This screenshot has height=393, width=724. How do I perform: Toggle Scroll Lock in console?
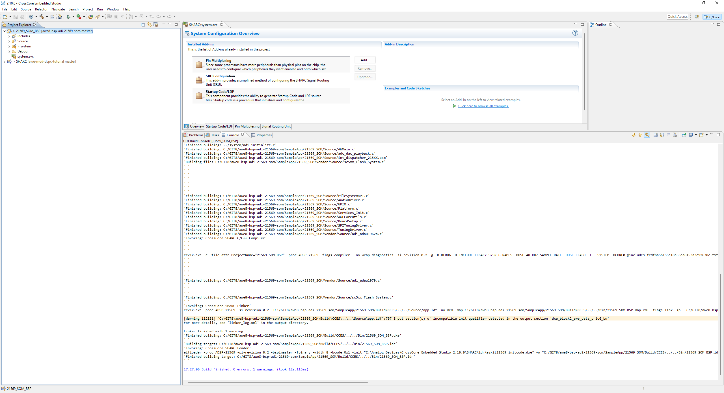coord(662,135)
